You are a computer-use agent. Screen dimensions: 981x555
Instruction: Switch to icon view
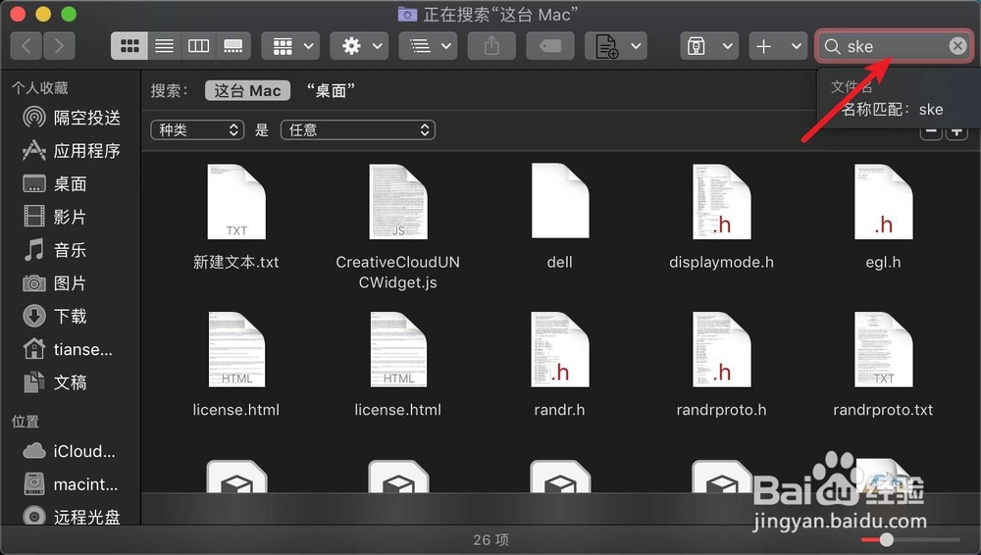(129, 46)
